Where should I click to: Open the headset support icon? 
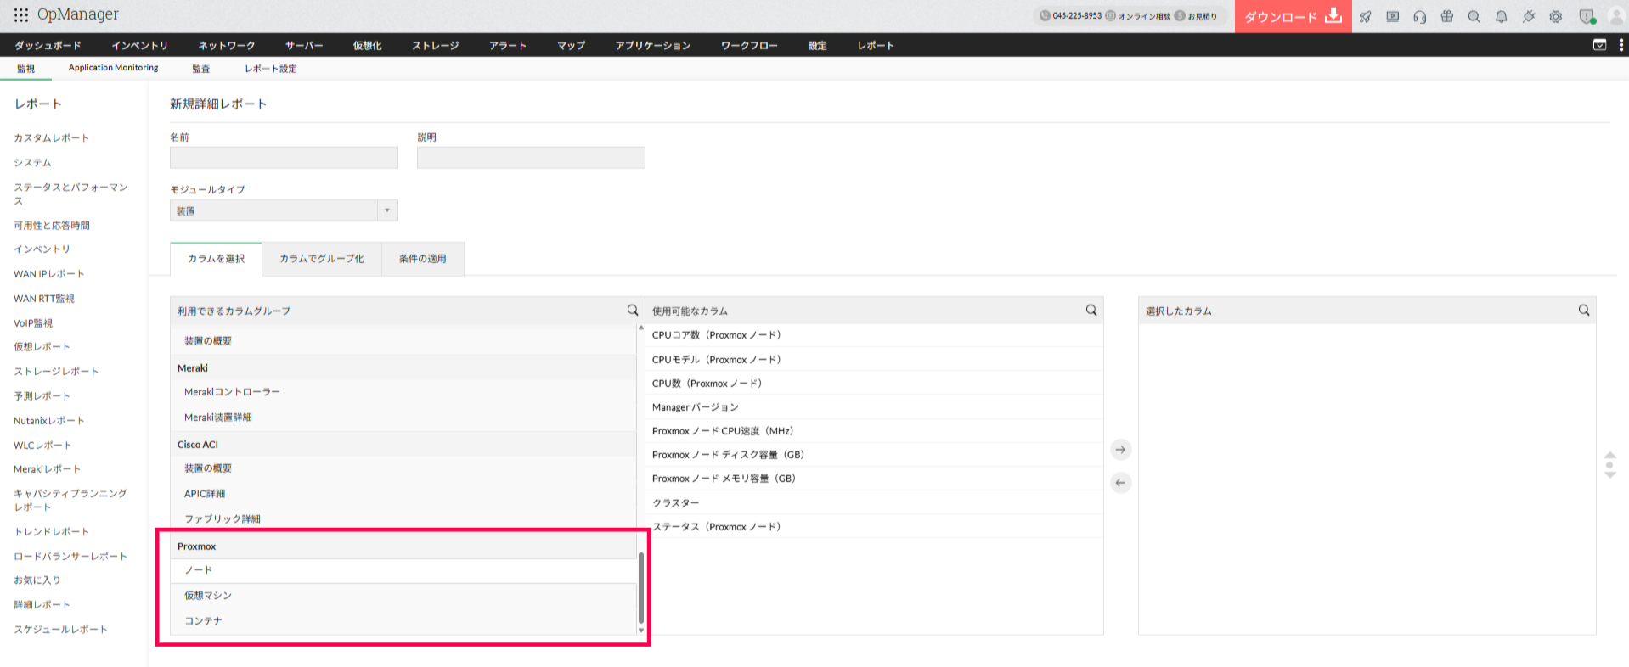[1419, 16]
